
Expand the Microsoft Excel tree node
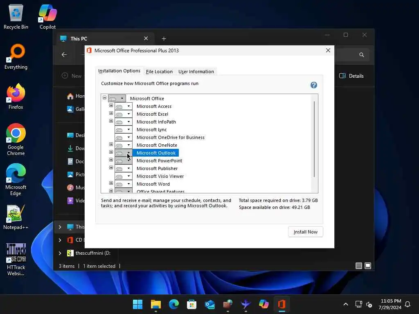[x=111, y=113]
